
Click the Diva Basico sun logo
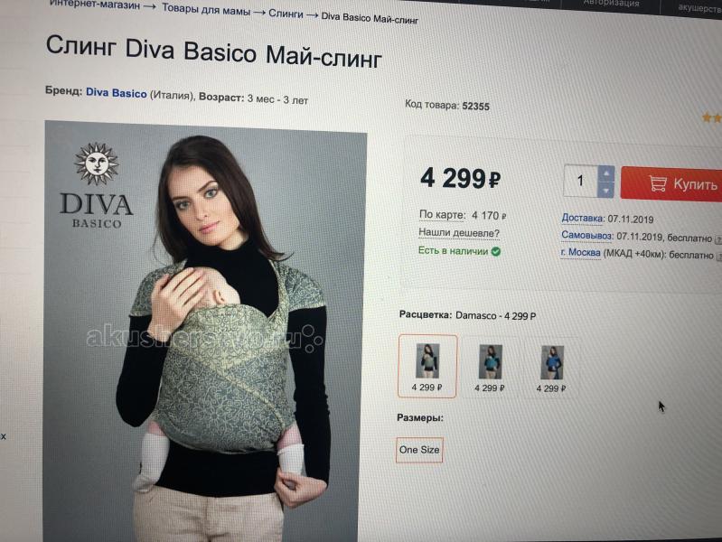(97, 164)
